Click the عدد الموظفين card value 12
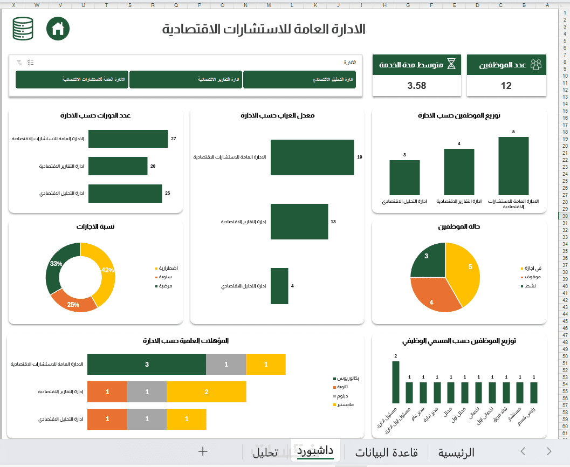Screen dimensions: 570x467 coord(506,86)
